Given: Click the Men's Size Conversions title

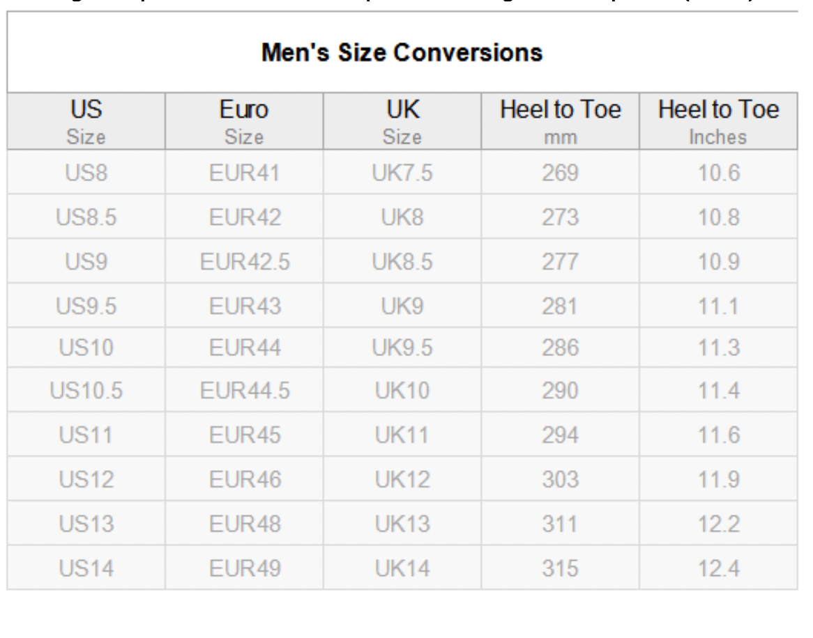Looking at the screenshot, I should pos(402,52).
